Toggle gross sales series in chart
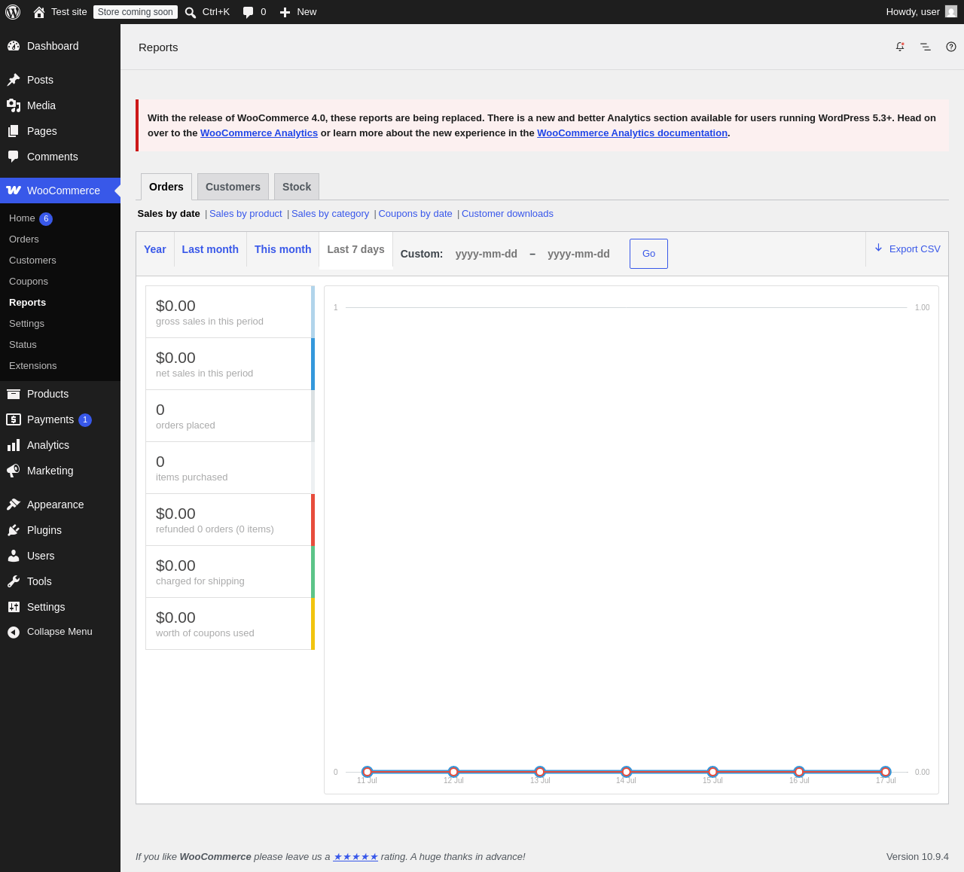 (x=230, y=312)
